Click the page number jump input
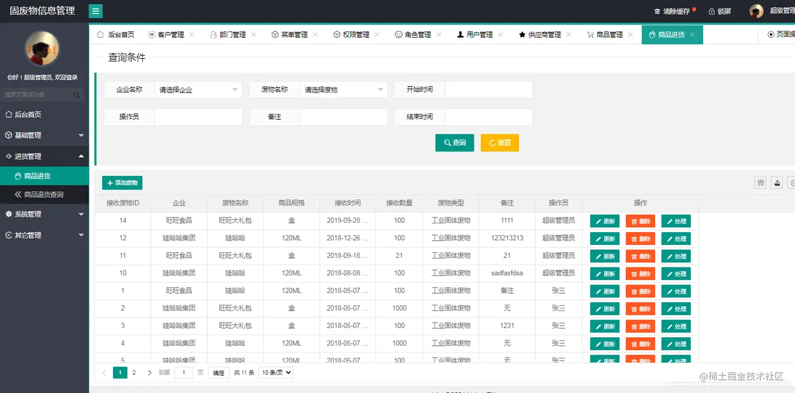 coord(184,373)
